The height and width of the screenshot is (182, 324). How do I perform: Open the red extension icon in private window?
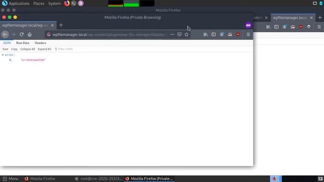pos(238,34)
